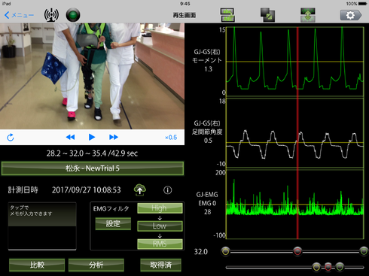Tap the memo field to enter notes
Screen dimensions: 369x276
click(42, 226)
